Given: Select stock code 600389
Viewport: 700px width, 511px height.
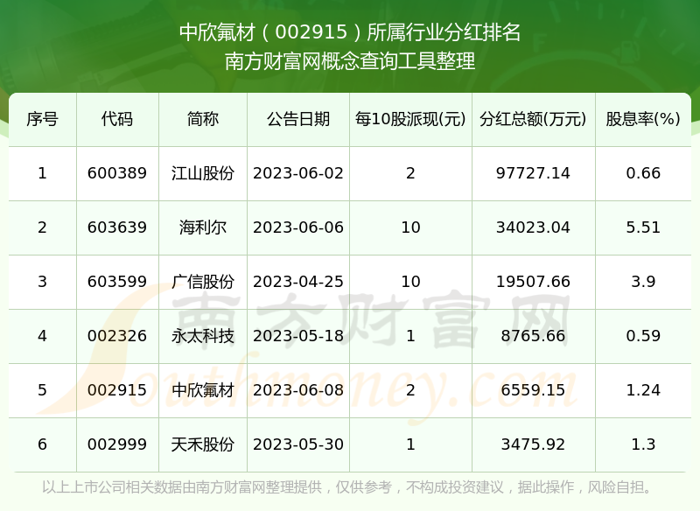Looking at the screenshot, I should coord(117,173).
